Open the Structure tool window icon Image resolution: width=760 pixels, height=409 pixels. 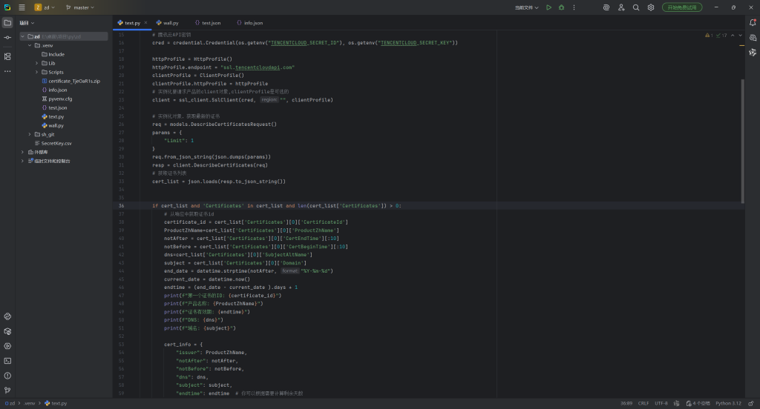[x=7, y=56]
